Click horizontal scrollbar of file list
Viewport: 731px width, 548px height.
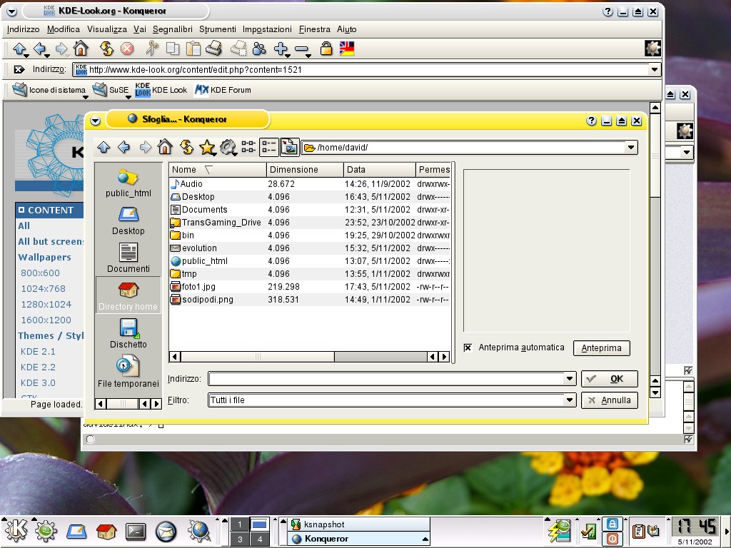(257, 357)
